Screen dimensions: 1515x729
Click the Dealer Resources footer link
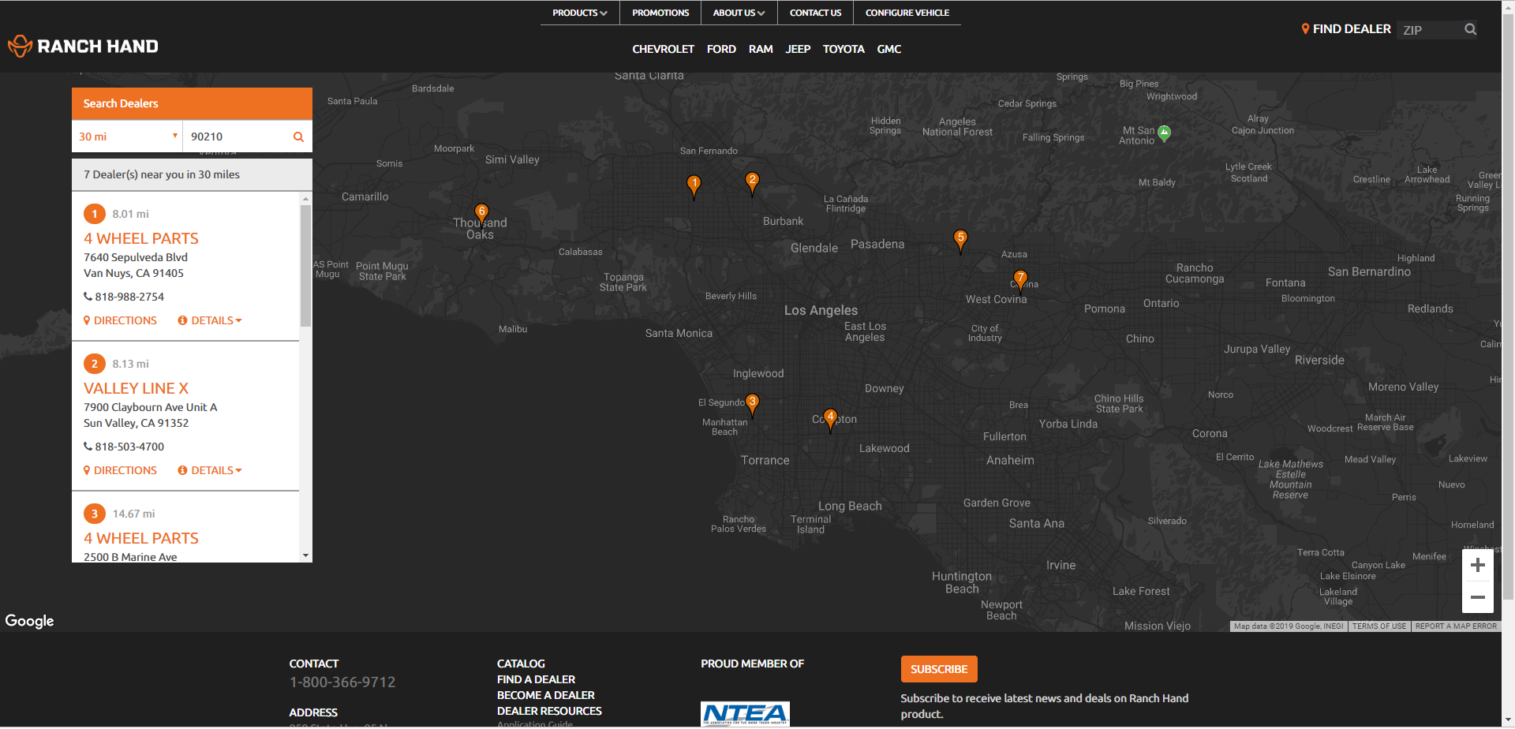549,711
